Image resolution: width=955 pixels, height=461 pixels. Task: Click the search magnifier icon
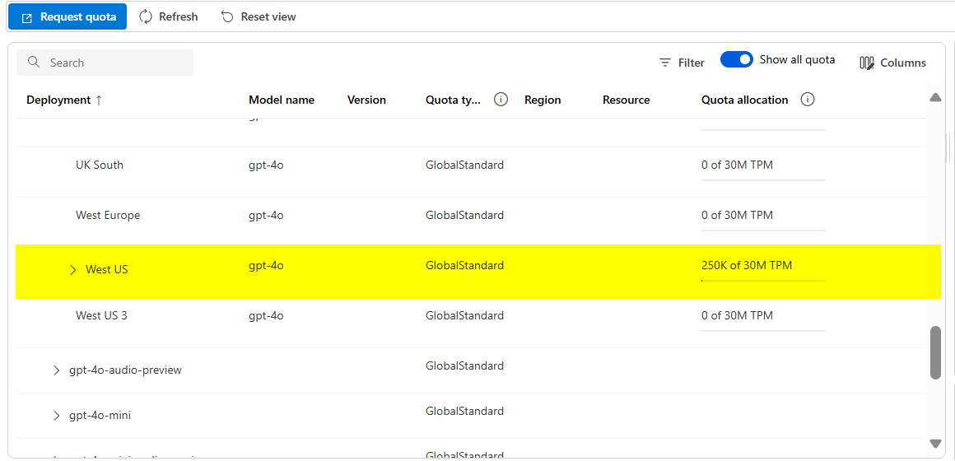tap(34, 62)
